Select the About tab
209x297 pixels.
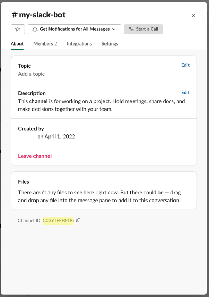coord(17,44)
